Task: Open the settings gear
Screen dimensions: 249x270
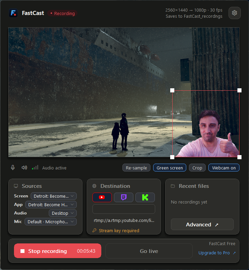Action: click(234, 13)
